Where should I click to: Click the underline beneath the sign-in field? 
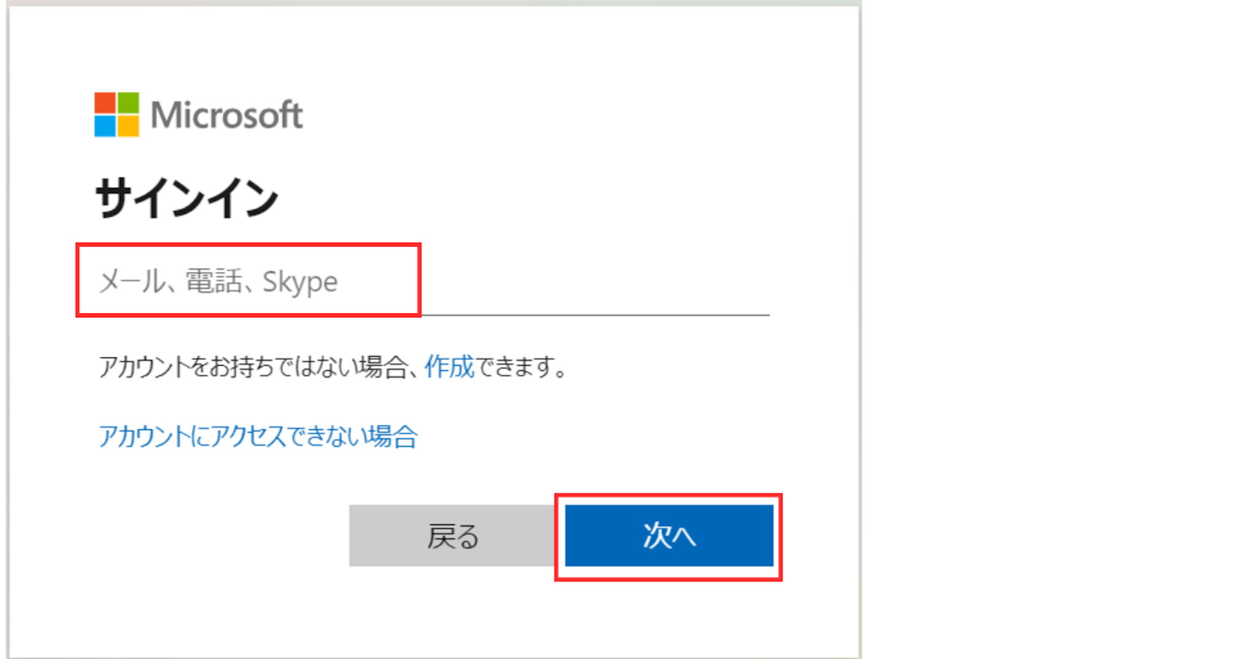pyautogui.click(x=595, y=315)
